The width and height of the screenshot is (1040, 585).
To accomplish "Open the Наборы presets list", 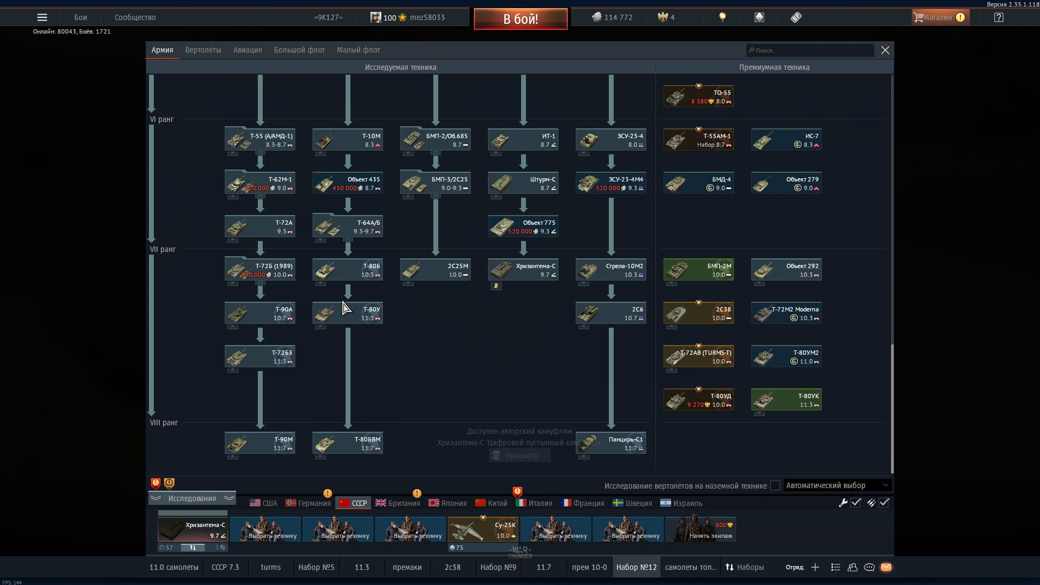I will [745, 567].
